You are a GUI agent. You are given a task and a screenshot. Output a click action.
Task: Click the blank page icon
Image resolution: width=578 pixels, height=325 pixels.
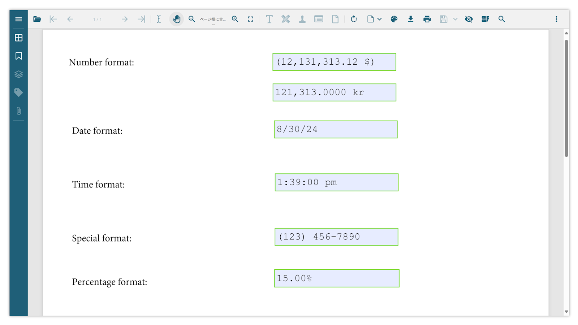[335, 19]
